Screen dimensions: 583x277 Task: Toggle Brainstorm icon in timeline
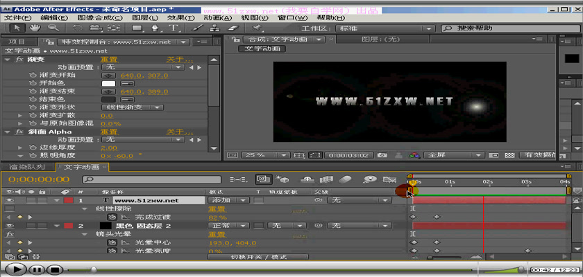(369, 179)
